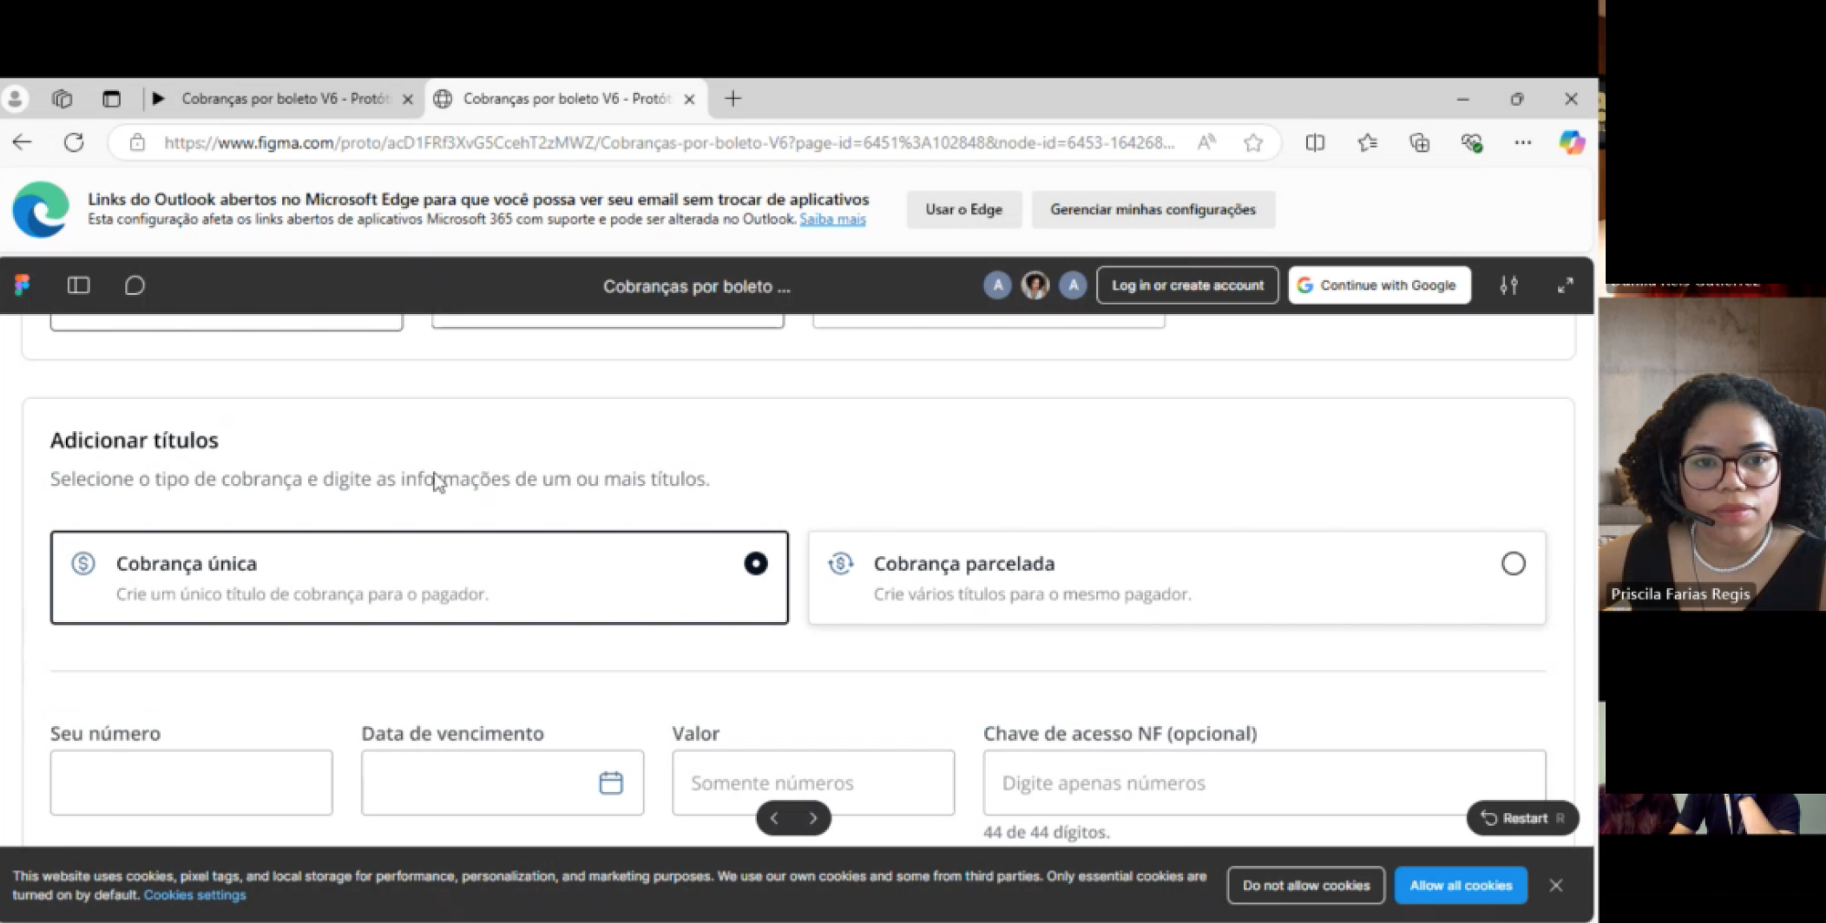Click Priscila Farias Regis video thumbnail
Image resolution: width=1826 pixels, height=923 pixels.
click(x=1712, y=454)
